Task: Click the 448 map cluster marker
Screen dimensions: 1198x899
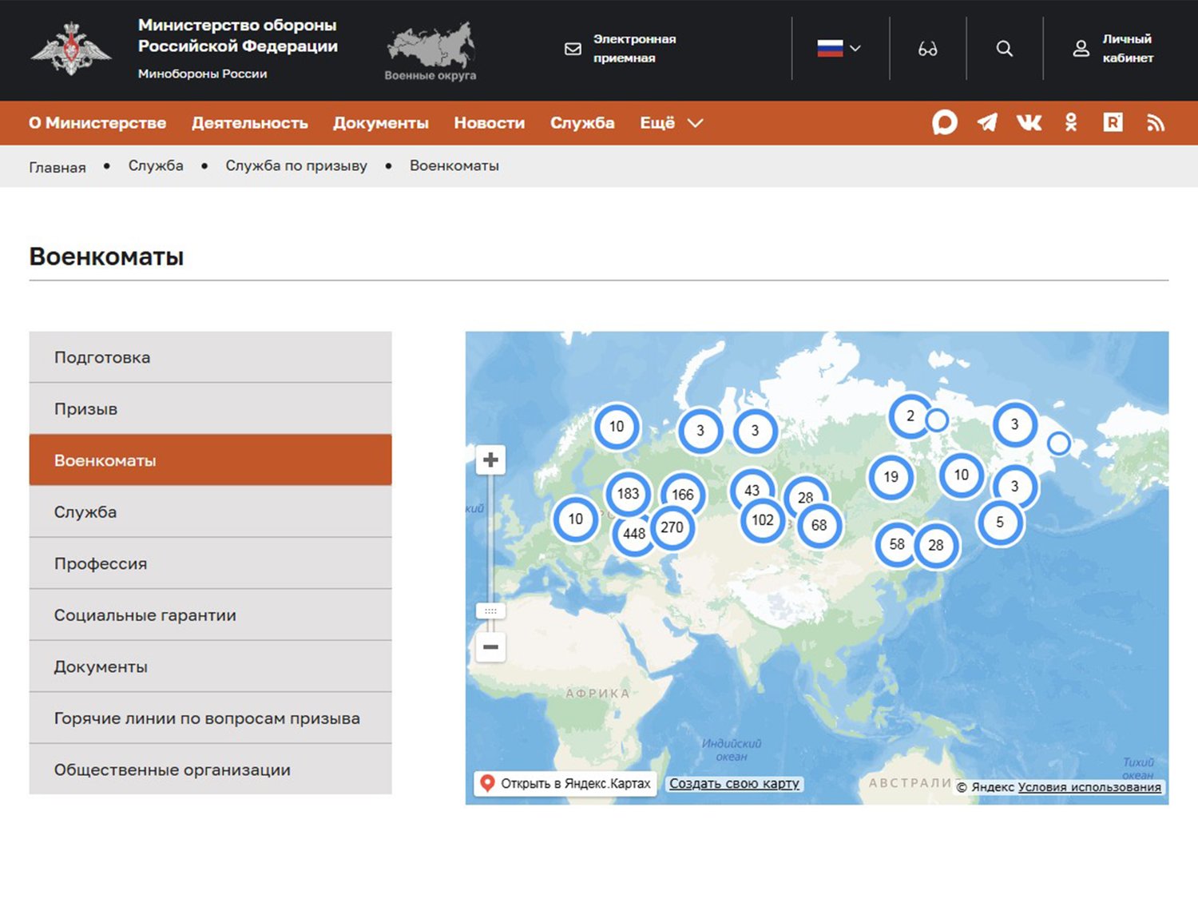Action: coord(633,535)
